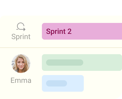Click the darker blue title pill
122x99 pixels.
pyautogui.click(x=57, y=83)
